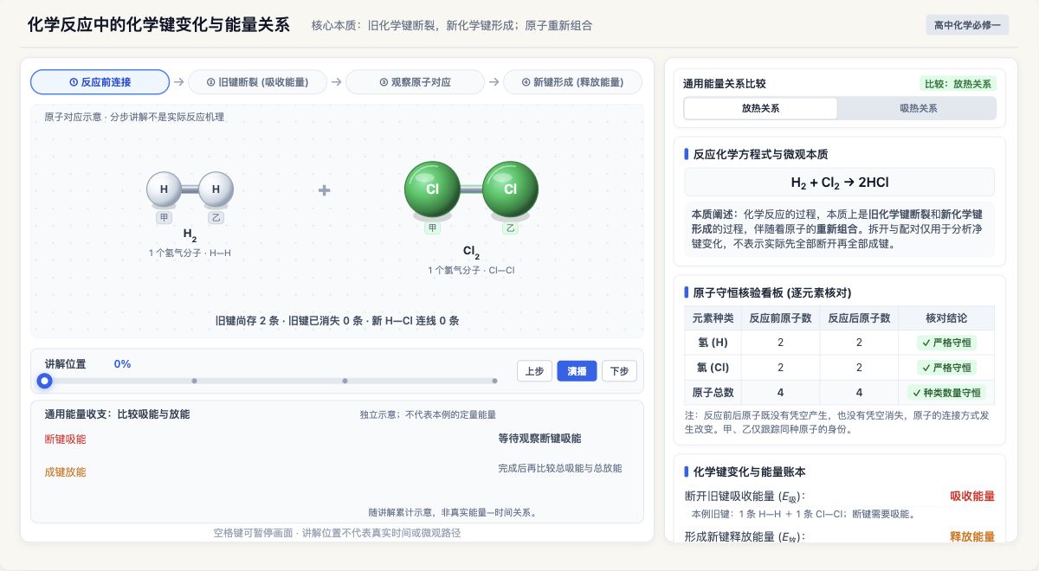Click the Cl₂ molecule label
Viewport: 1039px width, 571px height.
[471, 253]
